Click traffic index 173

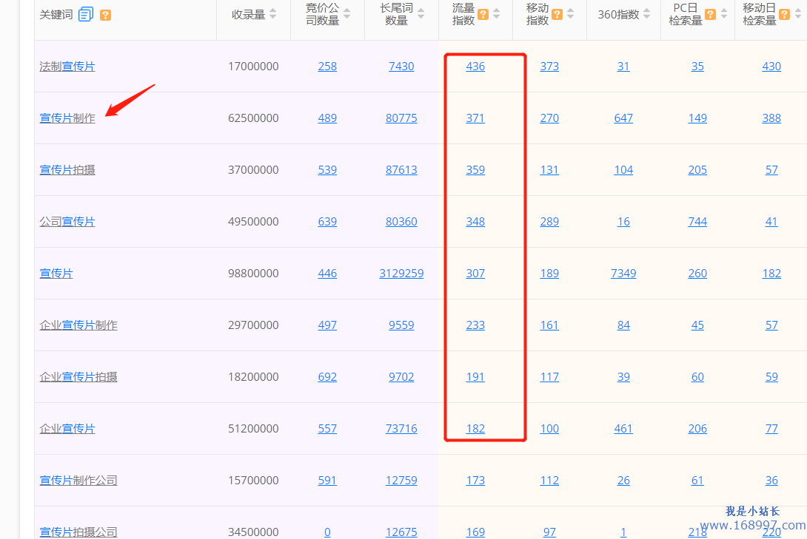coord(475,481)
